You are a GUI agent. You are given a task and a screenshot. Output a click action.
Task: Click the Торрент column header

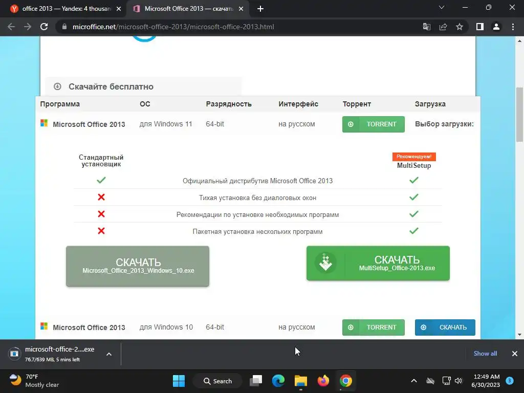[357, 104]
